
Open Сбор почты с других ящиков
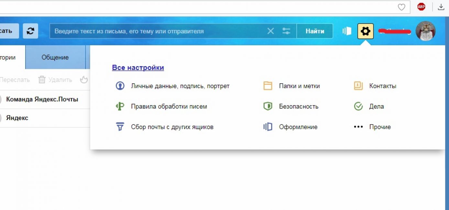[172, 127]
